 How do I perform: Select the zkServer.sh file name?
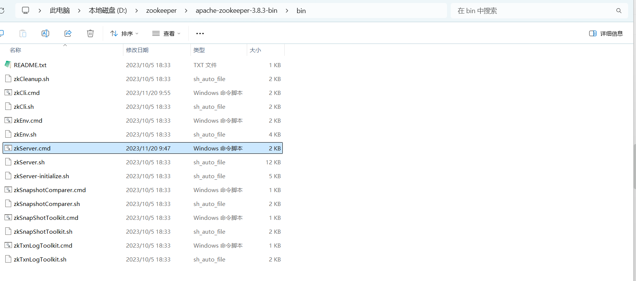coord(29,162)
